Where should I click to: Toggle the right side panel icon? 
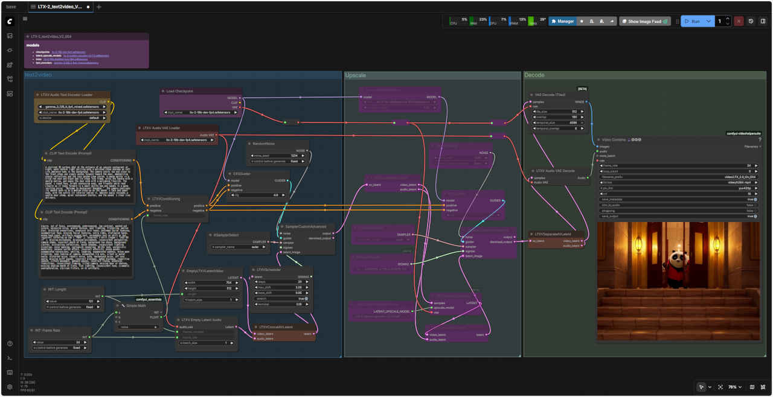(763, 21)
